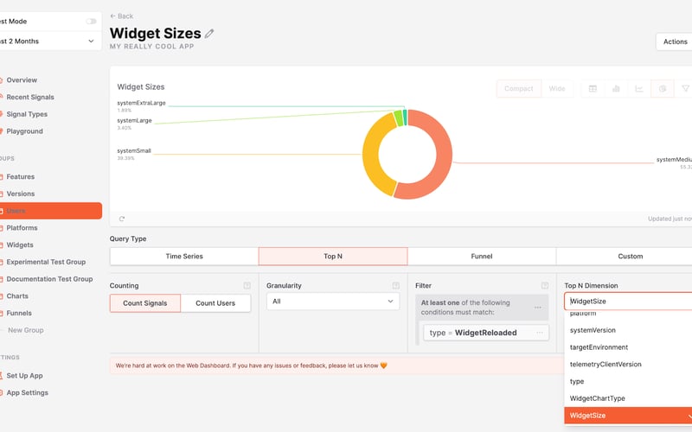
Task: Select the funnel chart display icon
Action: (685, 89)
